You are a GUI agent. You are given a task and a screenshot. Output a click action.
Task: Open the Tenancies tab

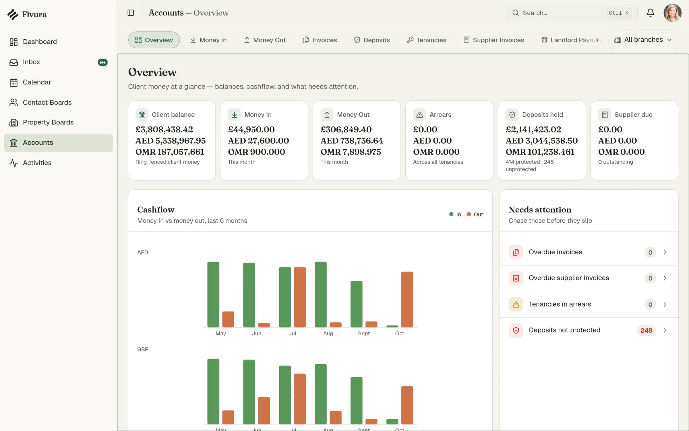[427, 40]
